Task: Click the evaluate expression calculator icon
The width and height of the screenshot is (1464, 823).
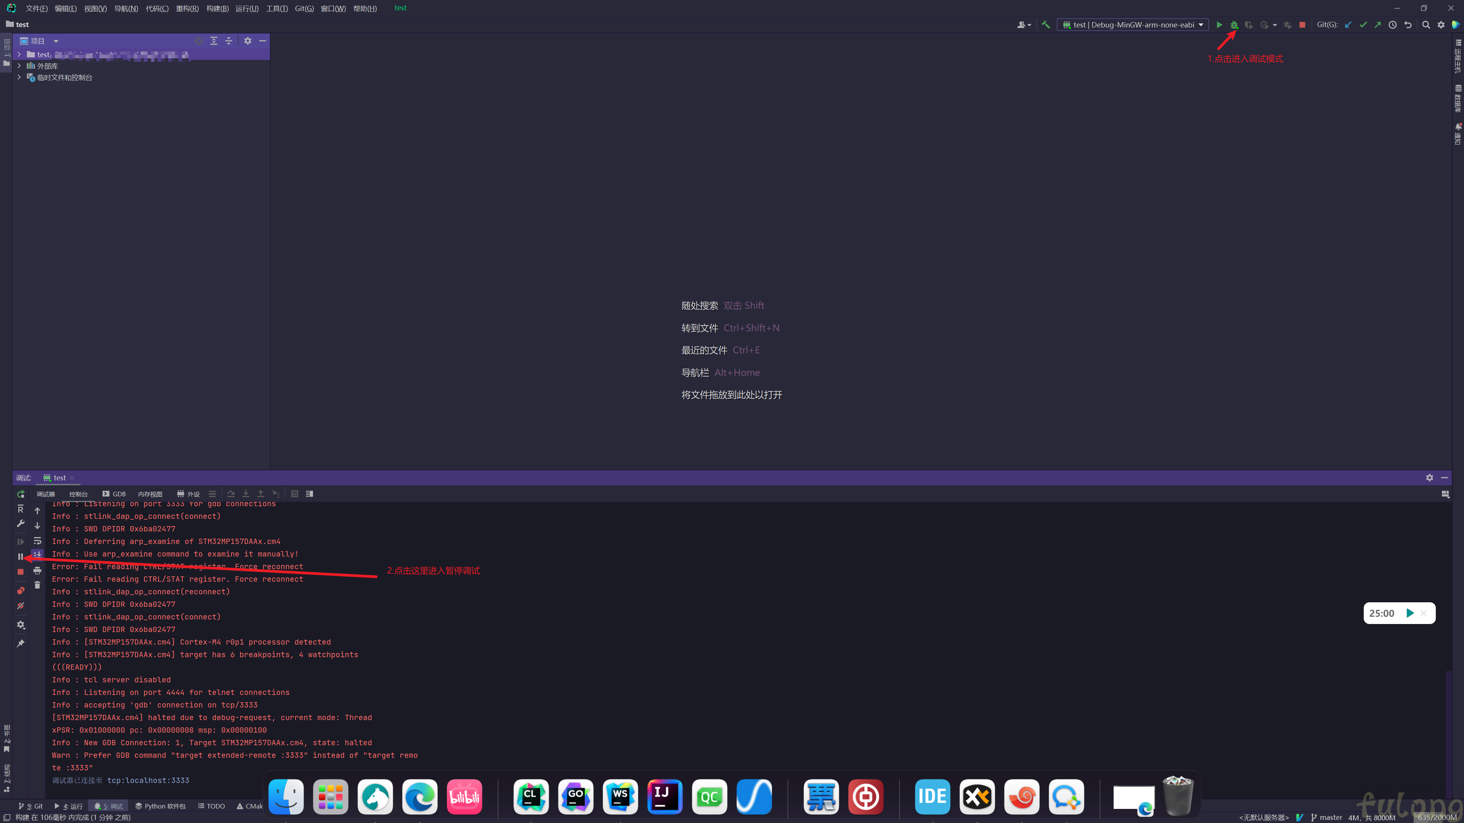Action: pos(294,494)
